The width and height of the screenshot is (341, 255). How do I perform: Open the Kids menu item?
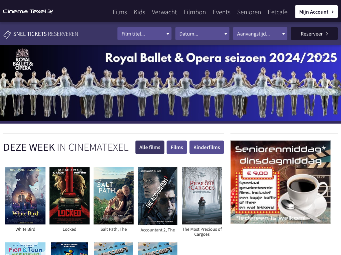[139, 12]
